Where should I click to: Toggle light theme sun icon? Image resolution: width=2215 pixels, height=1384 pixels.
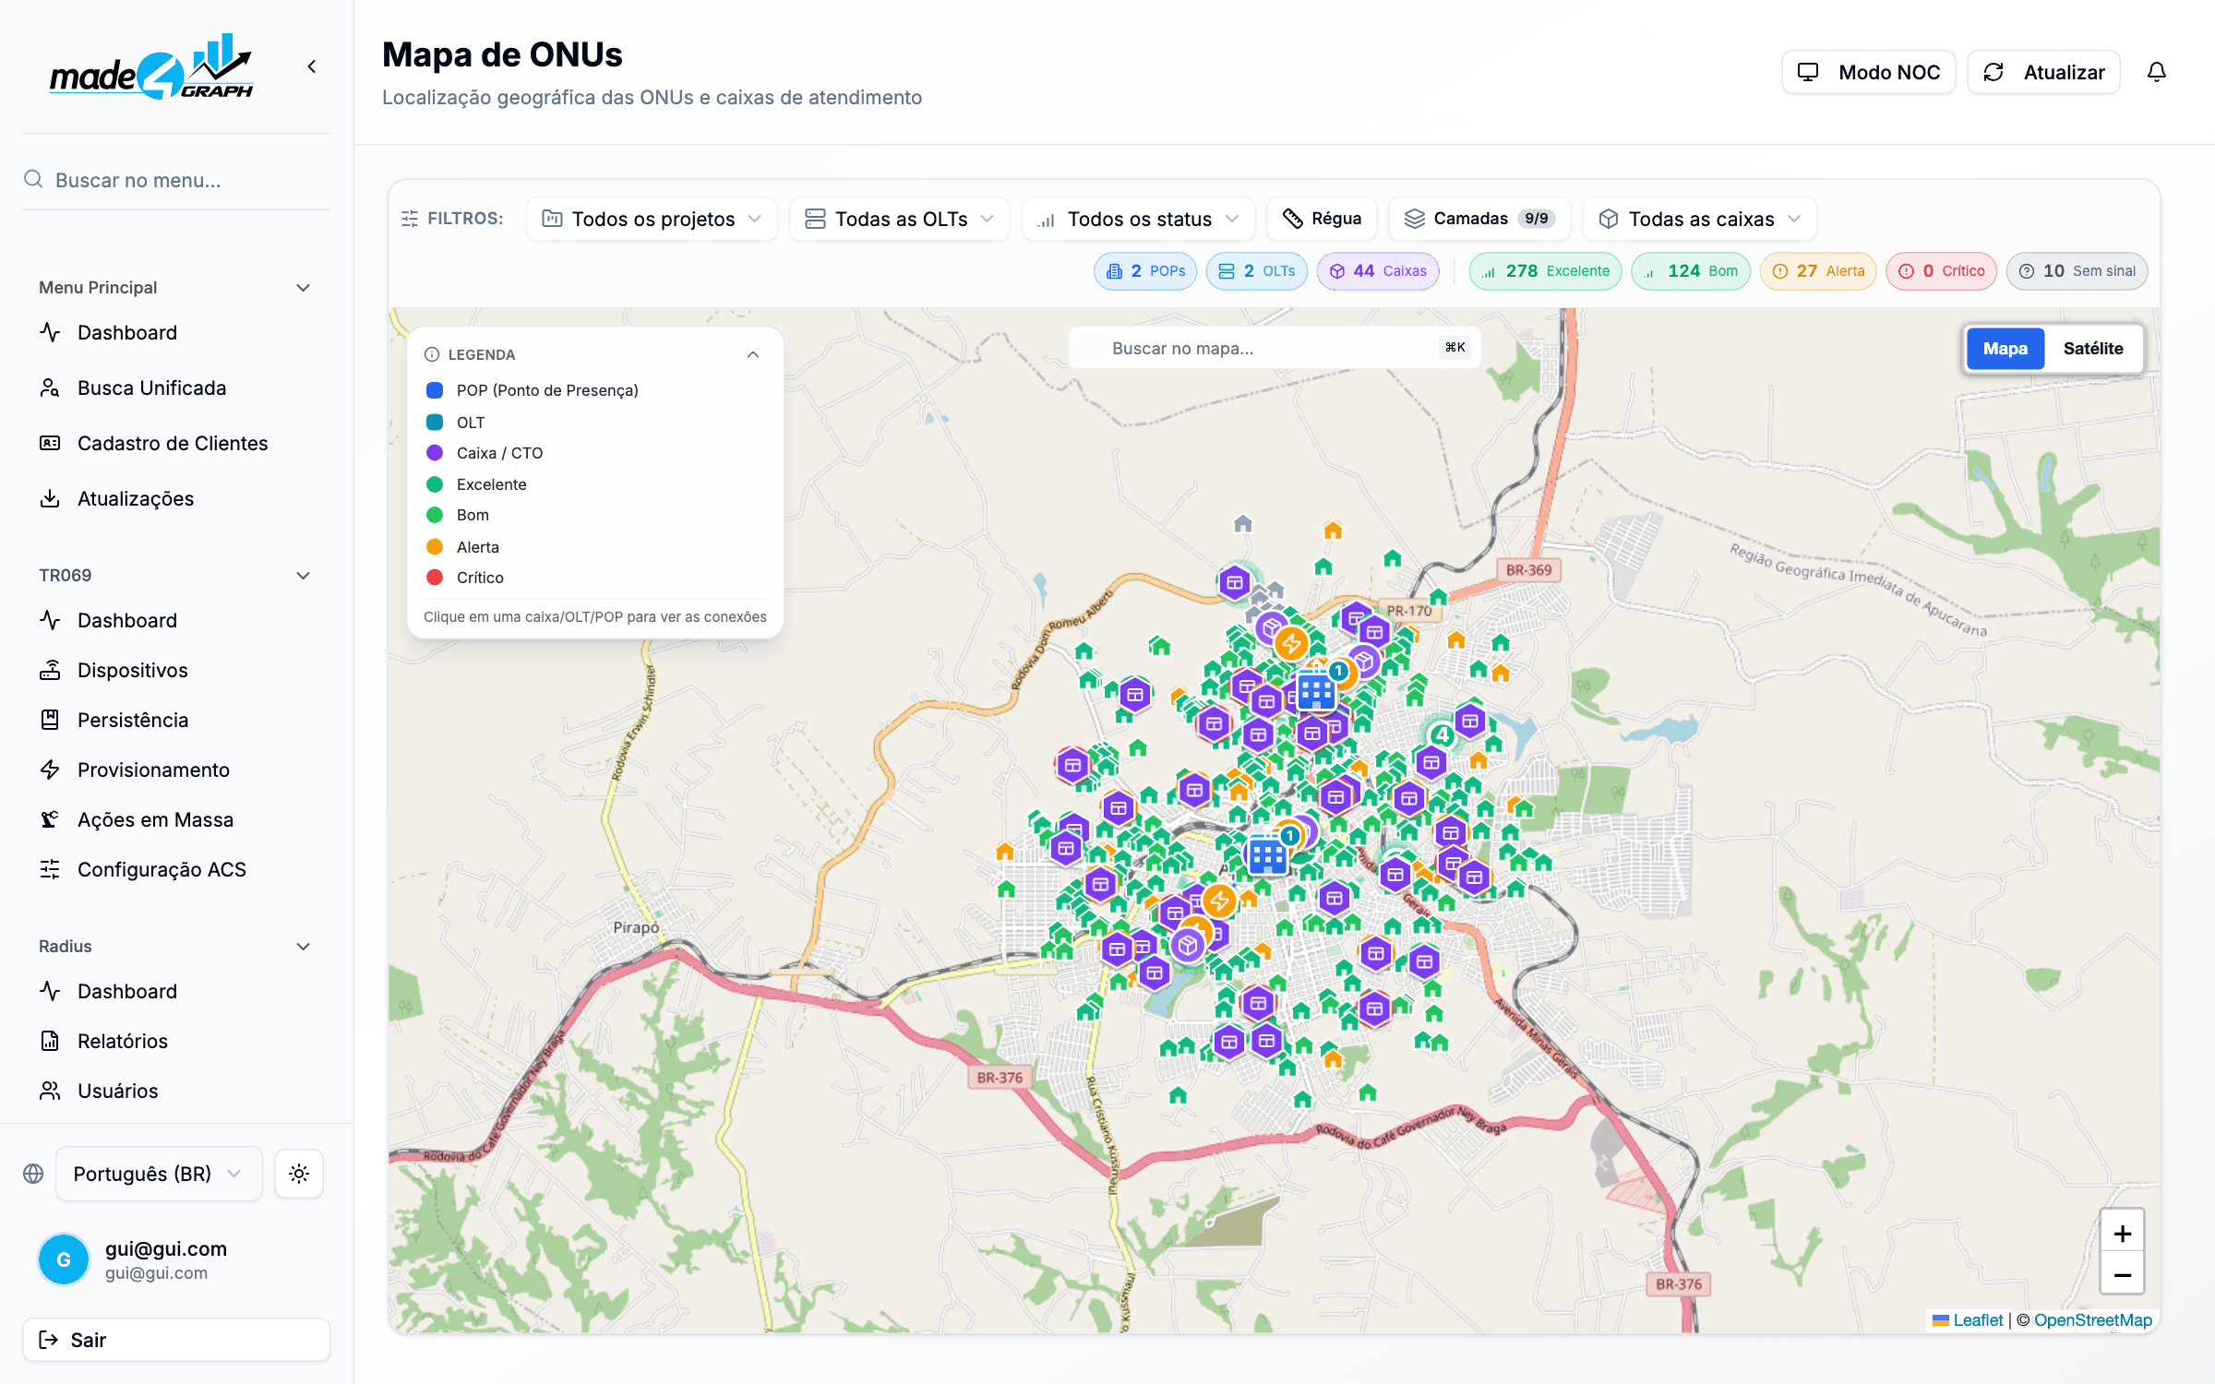tap(298, 1174)
